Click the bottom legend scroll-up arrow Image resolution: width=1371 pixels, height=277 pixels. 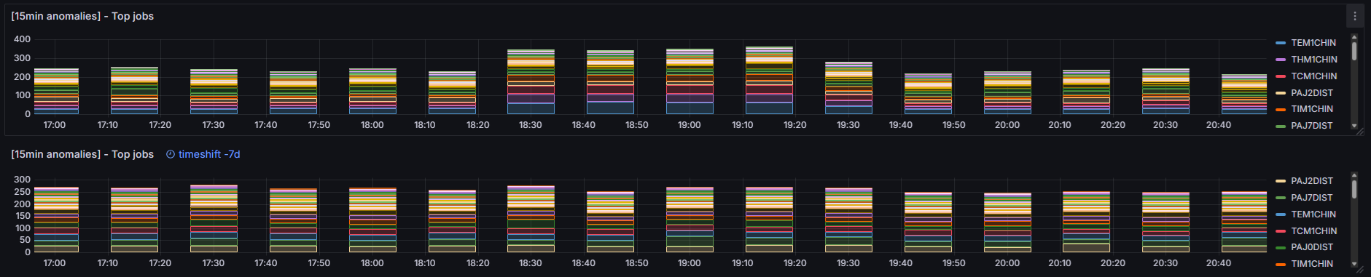(1354, 174)
